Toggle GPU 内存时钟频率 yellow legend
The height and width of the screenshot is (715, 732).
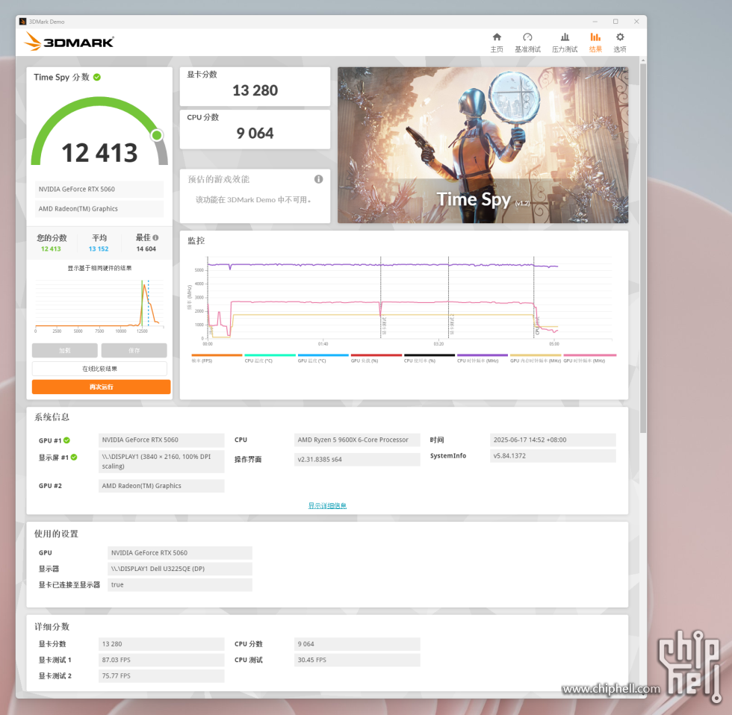tap(536, 357)
